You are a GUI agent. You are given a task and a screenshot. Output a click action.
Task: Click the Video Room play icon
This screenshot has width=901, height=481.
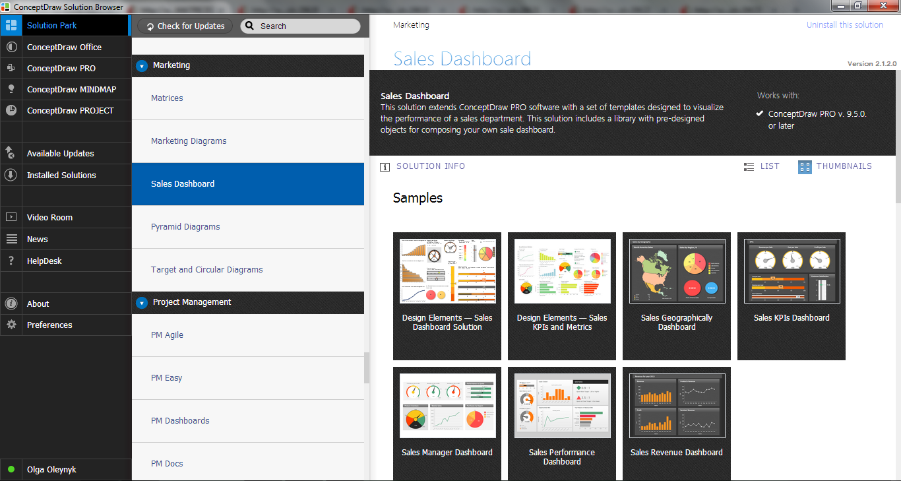click(x=11, y=217)
